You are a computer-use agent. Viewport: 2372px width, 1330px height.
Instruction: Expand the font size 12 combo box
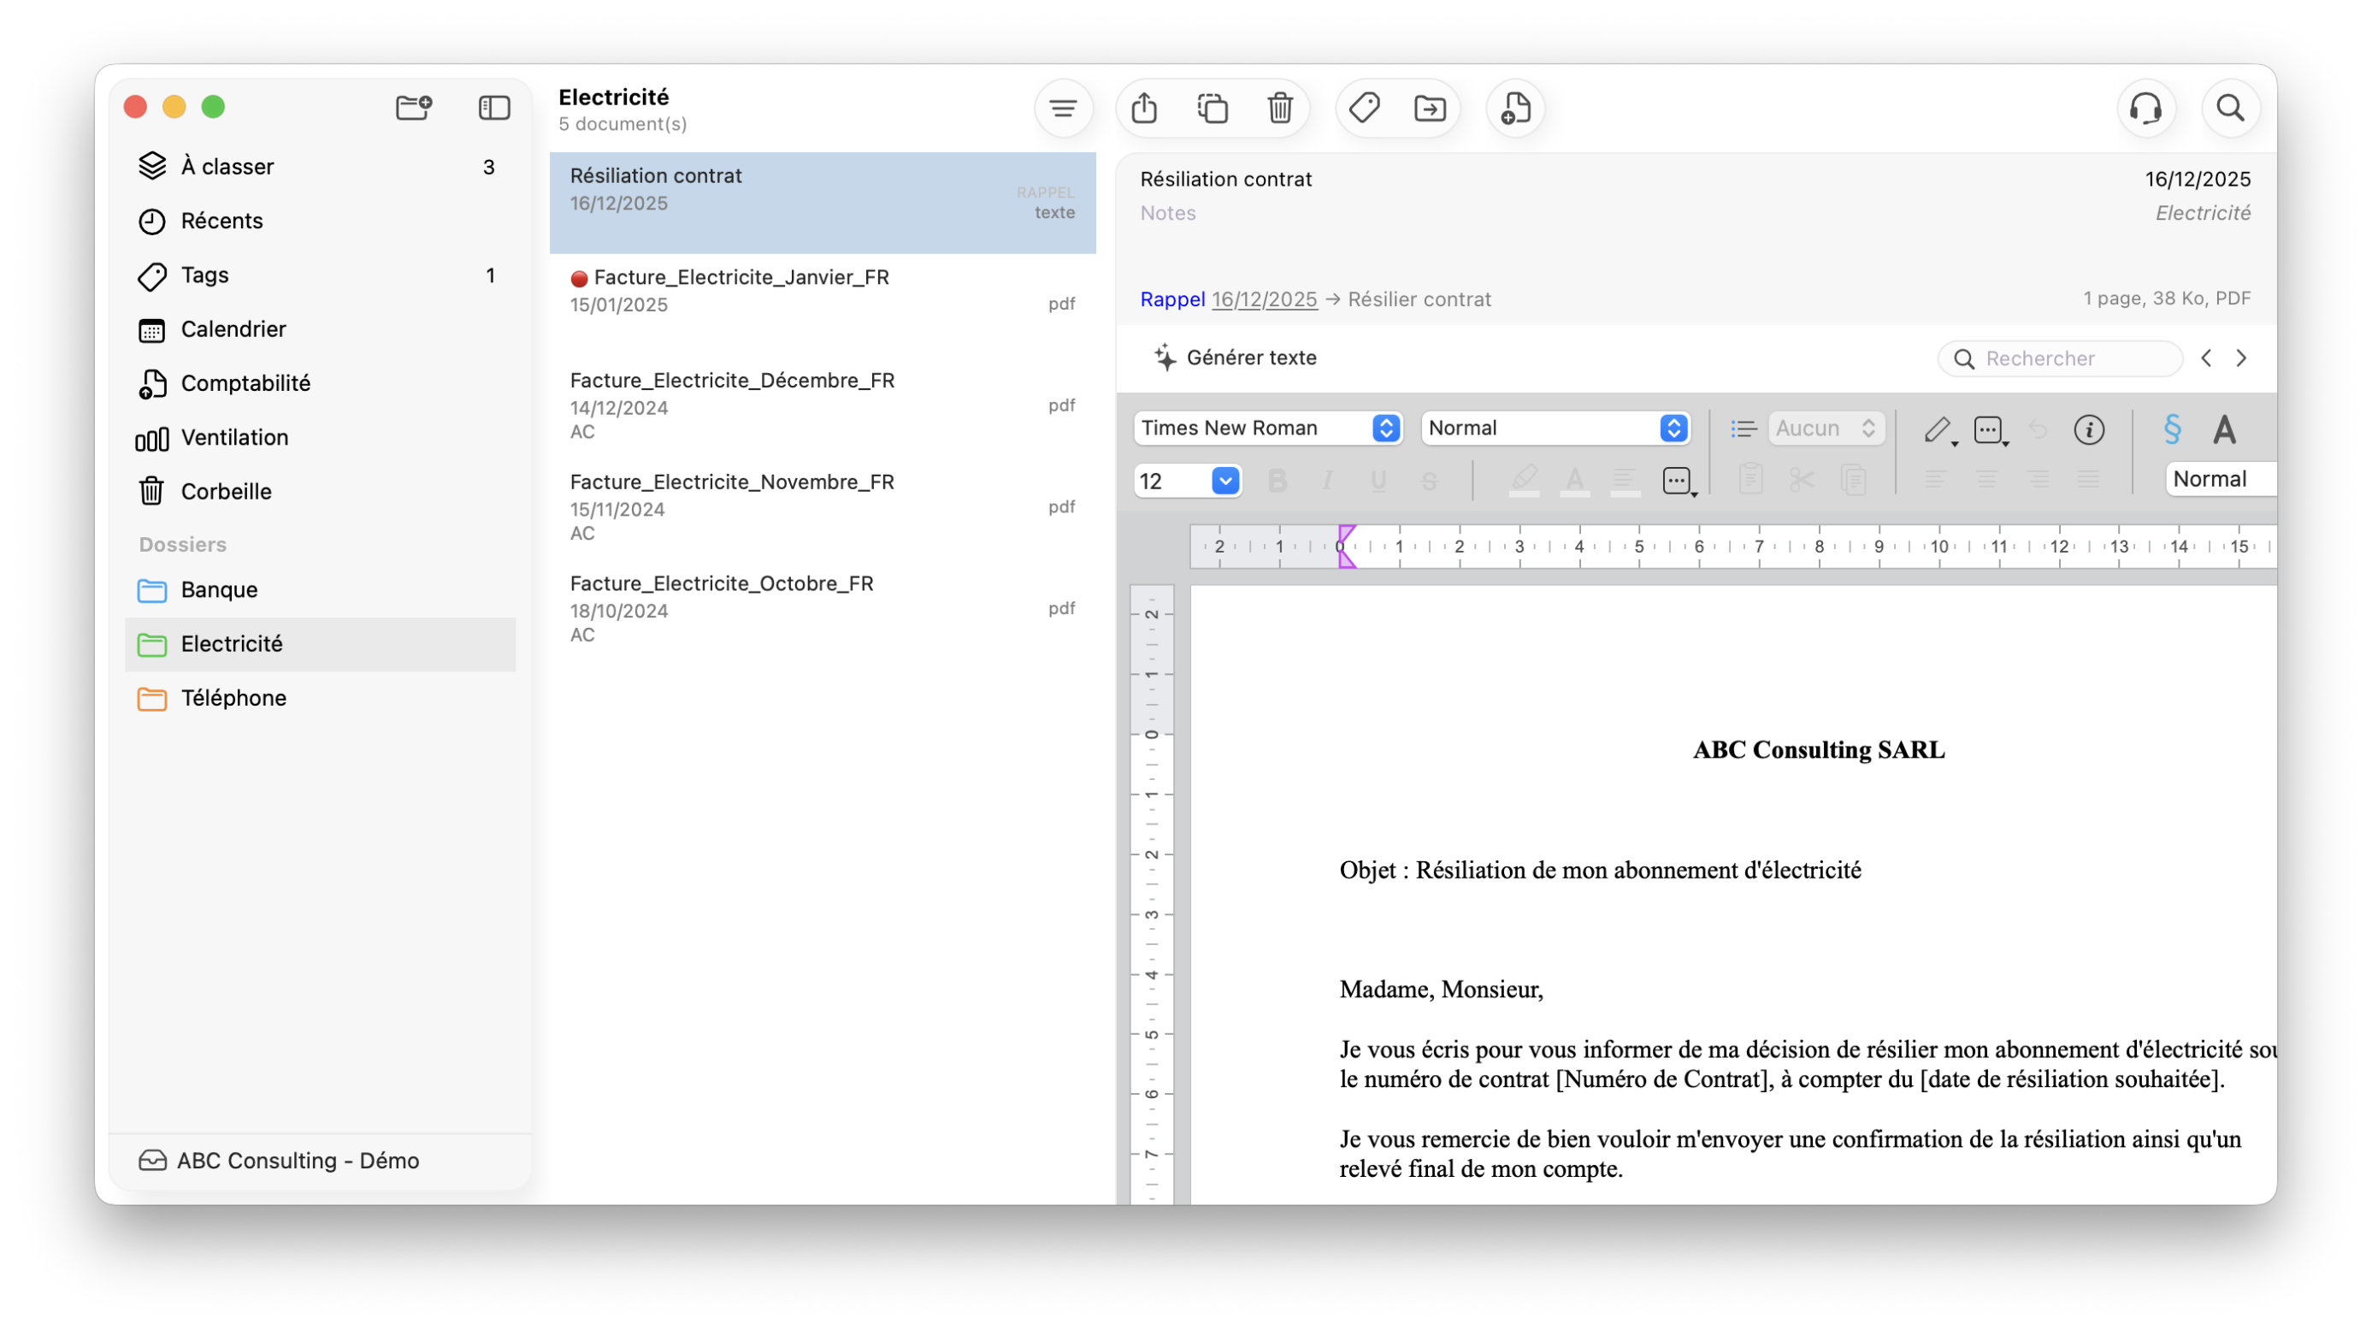pos(1224,481)
